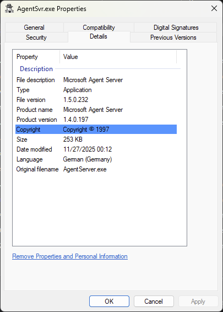The image size is (223, 312).
Task: Click the Description group heading
Action: pyautogui.click(x=36, y=69)
